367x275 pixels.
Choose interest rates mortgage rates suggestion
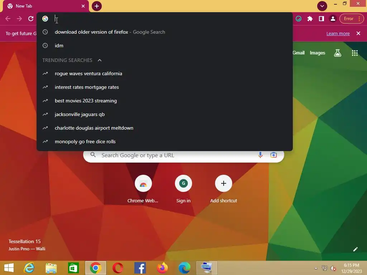165,87
